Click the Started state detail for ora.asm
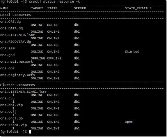The width and height of the screenshot is (167, 137). [132, 52]
